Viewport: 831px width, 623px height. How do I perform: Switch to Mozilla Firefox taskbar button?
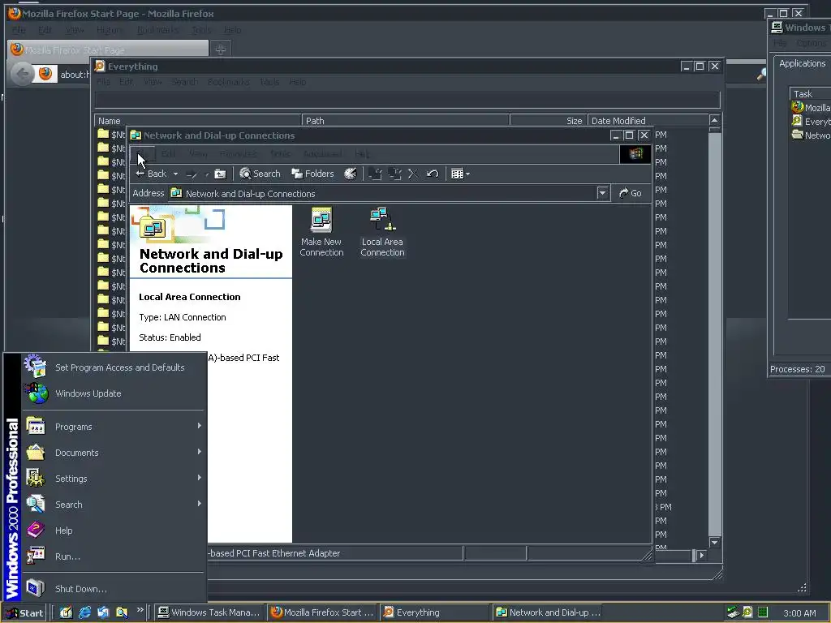pyautogui.click(x=322, y=612)
